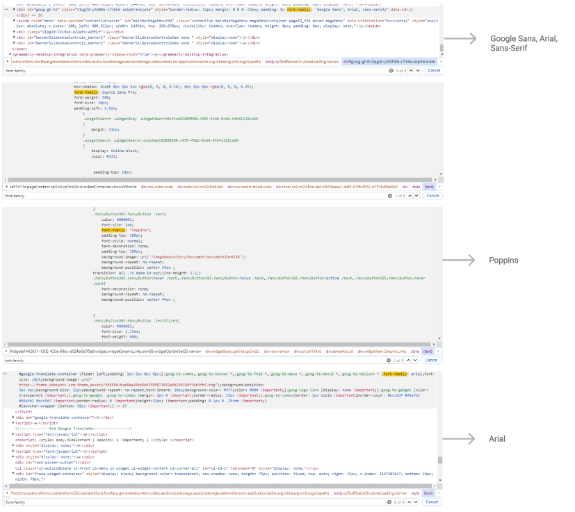Click the 'font-weight: 600' line
The image size is (575, 512).
click(x=120, y=336)
